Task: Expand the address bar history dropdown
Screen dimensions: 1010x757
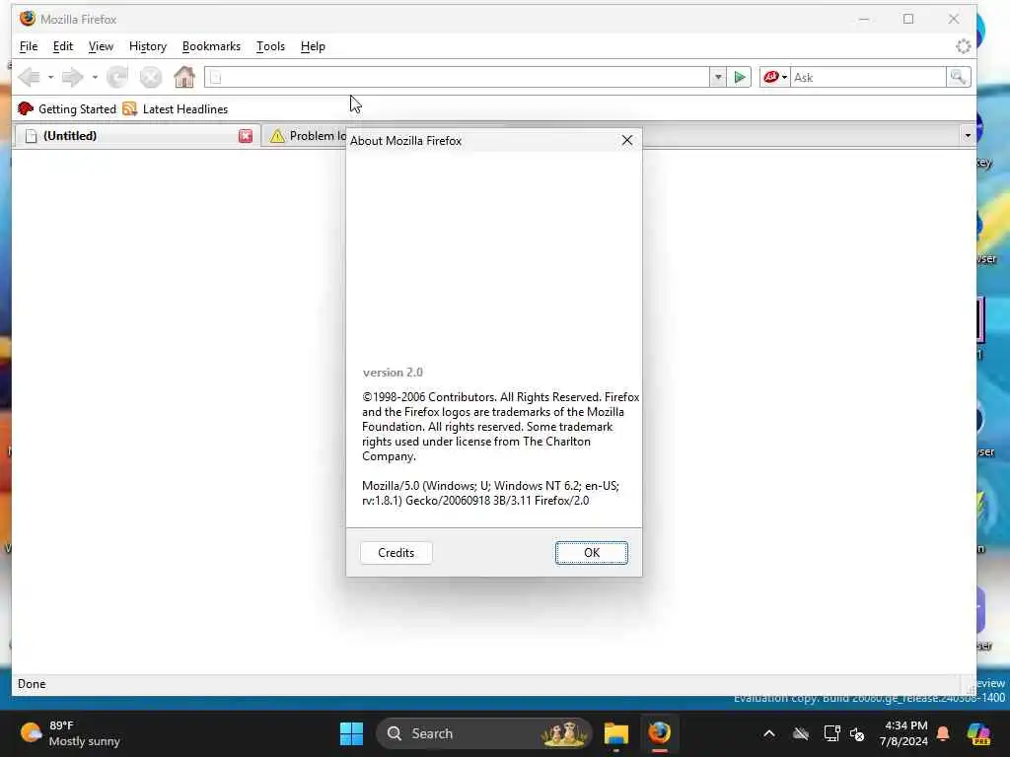Action: [x=718, y=77]
